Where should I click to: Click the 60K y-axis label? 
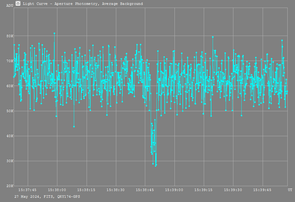pyautogui.click(x=10, y=86)
